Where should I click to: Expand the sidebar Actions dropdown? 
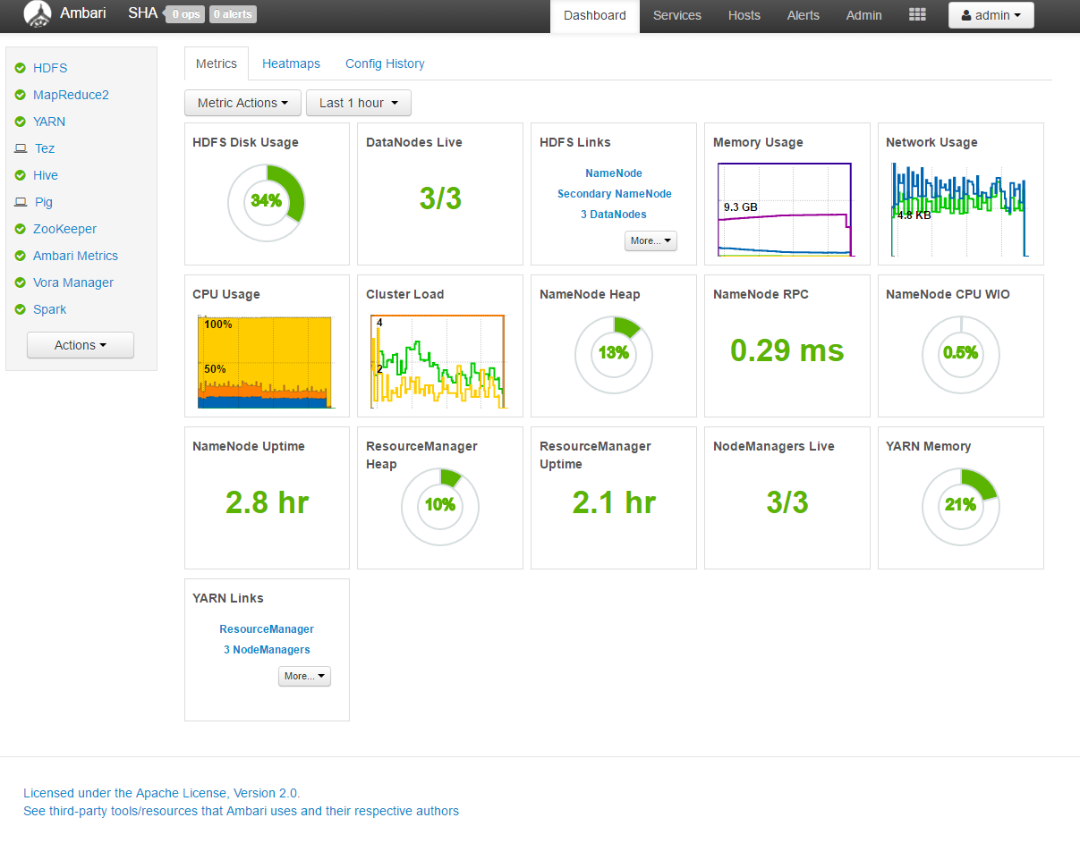coord(81,345)
